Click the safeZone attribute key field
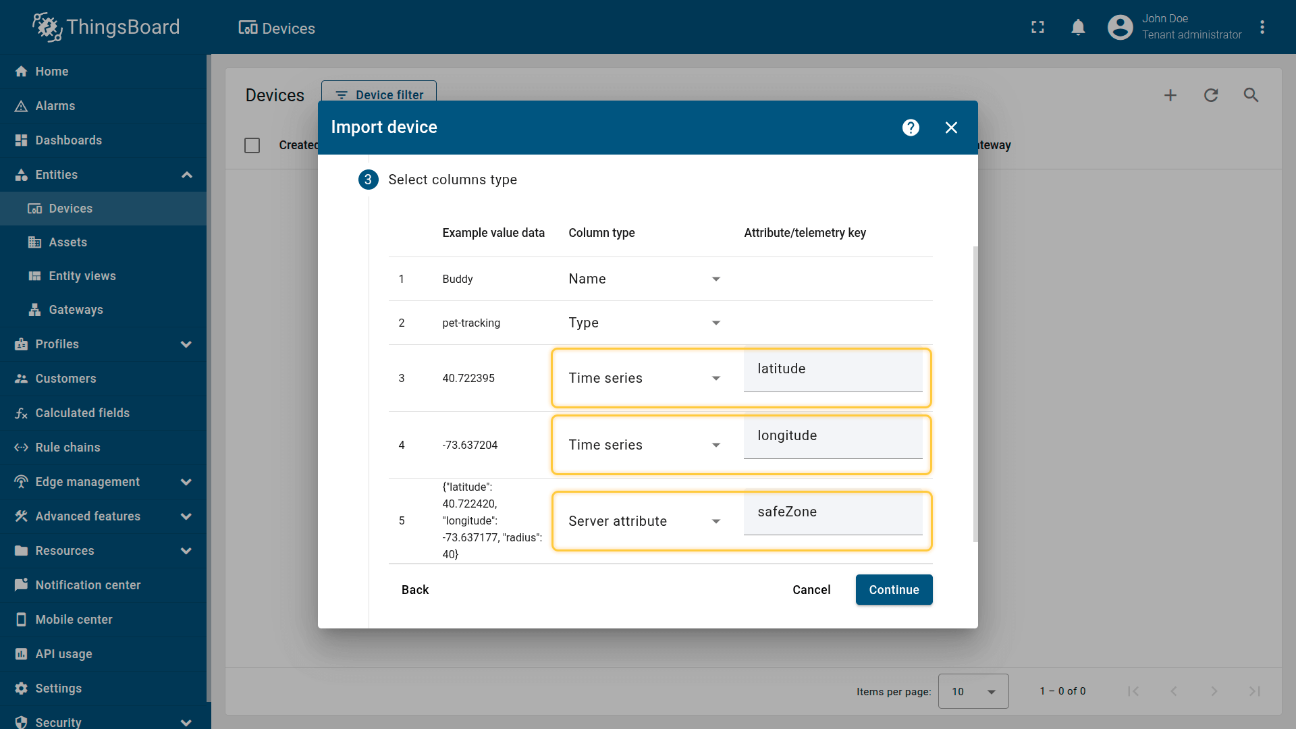 point(832,512)
